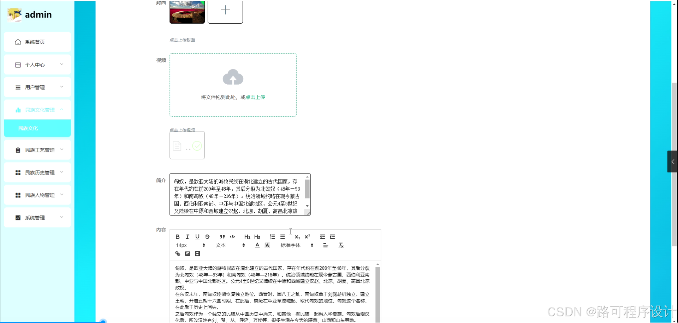Click the 点击上传 link to upload video
This screenshot has height=323, width=678.
click(256, 97)
